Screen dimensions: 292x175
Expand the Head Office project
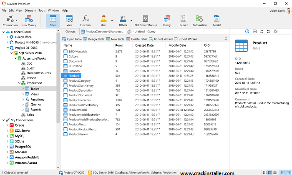(7, 37)
